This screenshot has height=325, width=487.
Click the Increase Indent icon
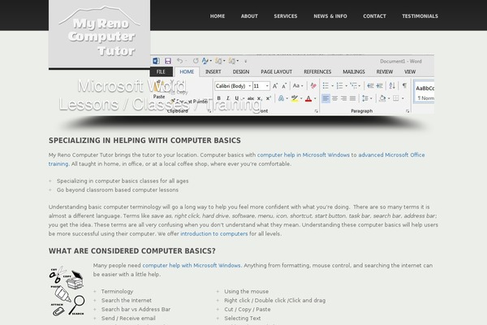pyautogui.click(x=380, y=85)
